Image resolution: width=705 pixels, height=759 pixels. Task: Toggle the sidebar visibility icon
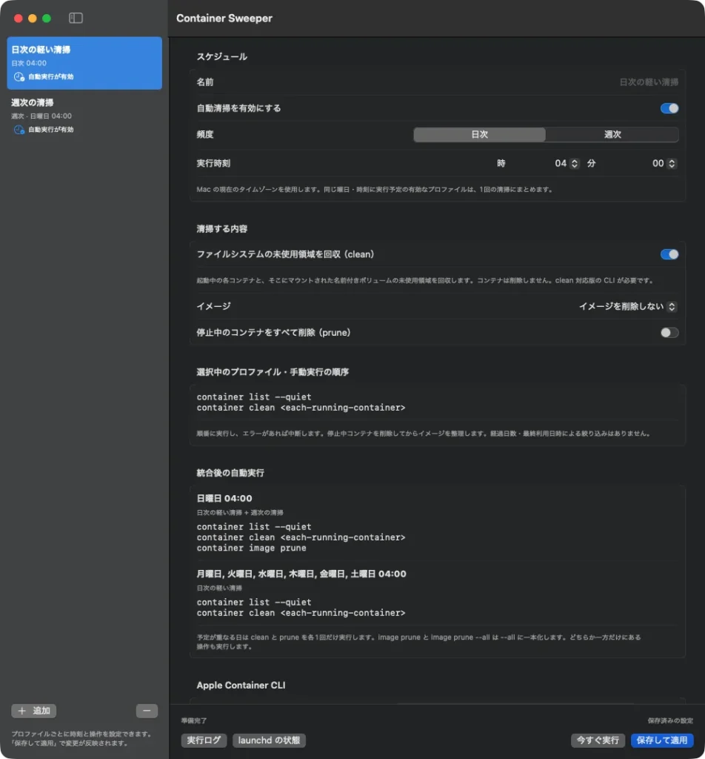(76, 18)
